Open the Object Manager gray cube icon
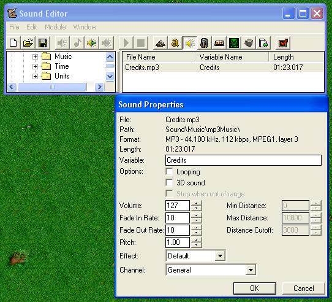The height and width of the screenshot is (302, 332). tap(249, 43)
